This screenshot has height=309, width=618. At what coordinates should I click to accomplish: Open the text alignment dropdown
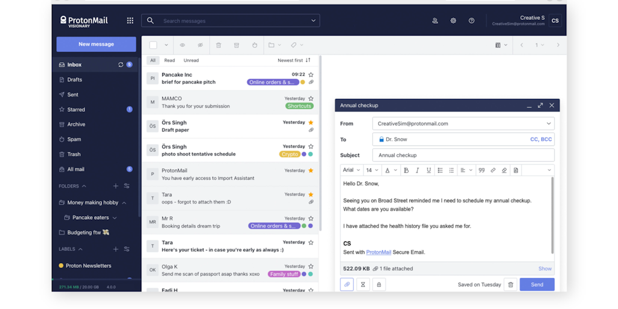point(467,170)
